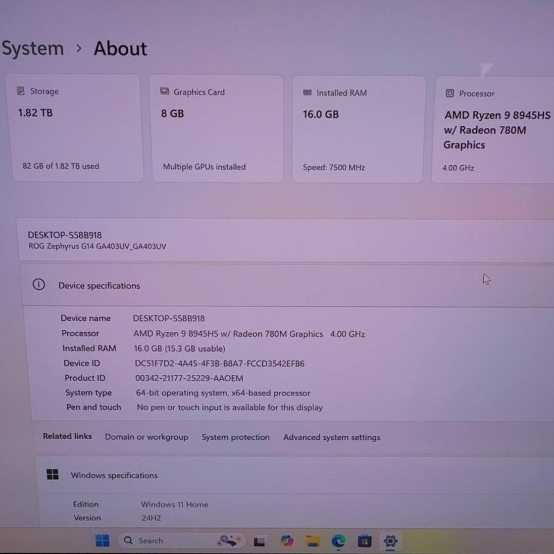Select System in the breadcrumb navigation

[32, 48]
